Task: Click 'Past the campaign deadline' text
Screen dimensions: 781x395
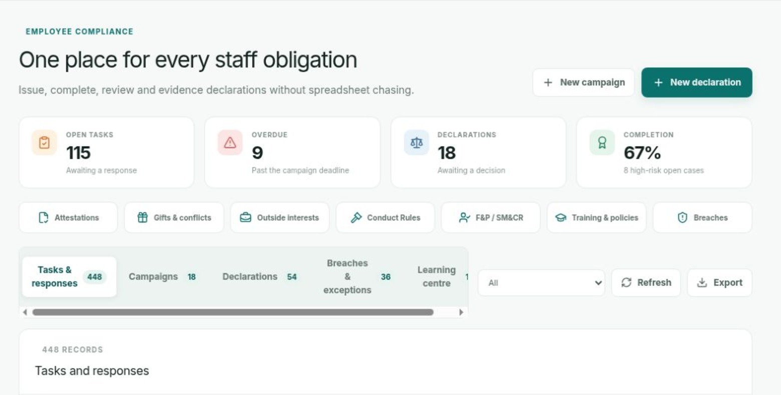Action: [300, 170]
